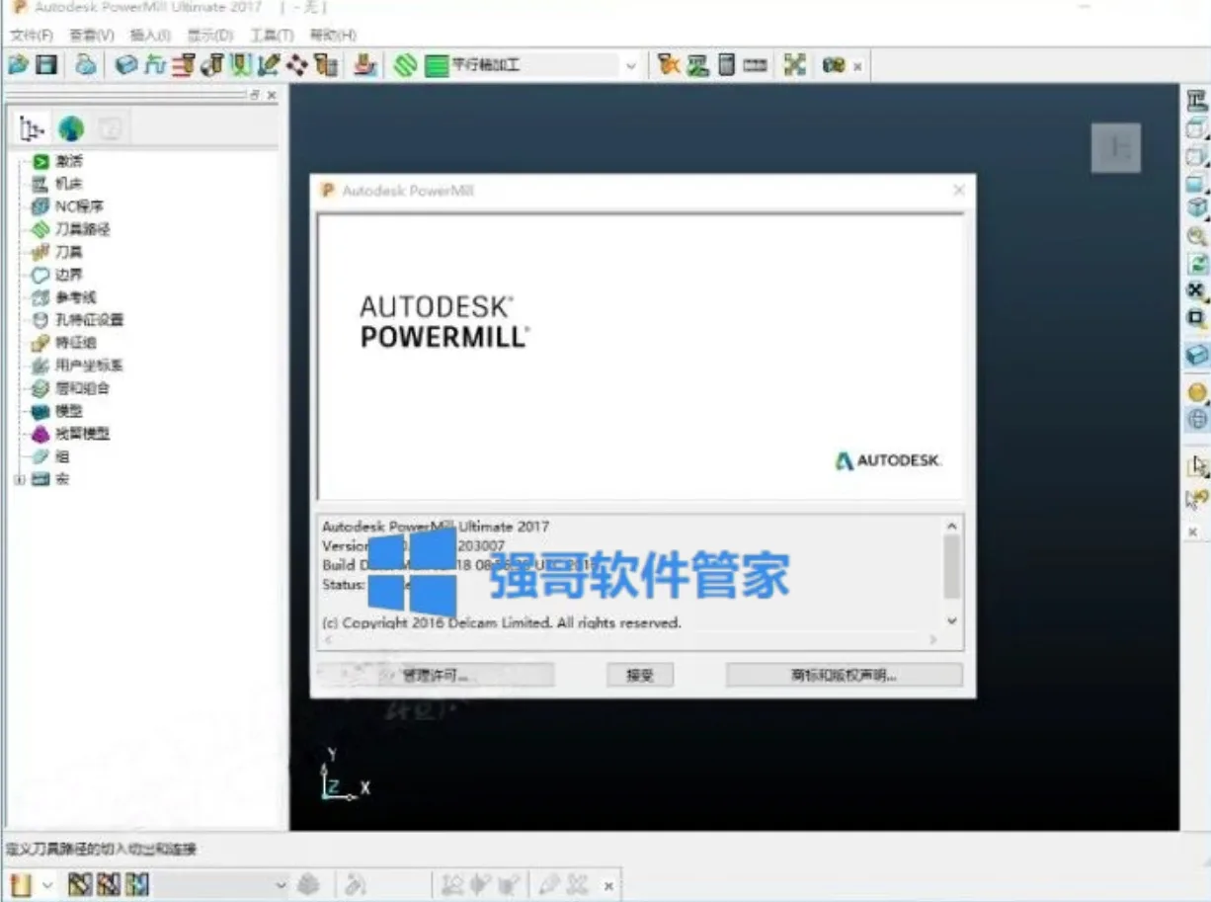Click scroll-down arrow of version info box
This screenshot has height=902, width=1211.
point(952,620)
